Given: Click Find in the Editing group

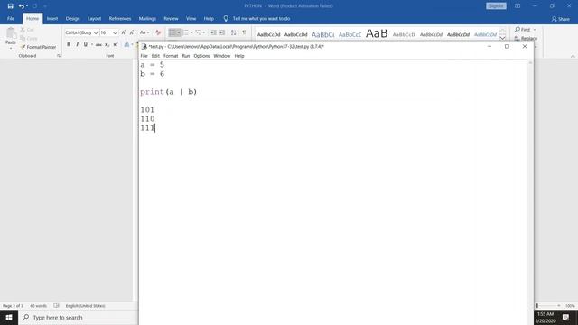Looking at the screenshot, I should click(522, 30).
